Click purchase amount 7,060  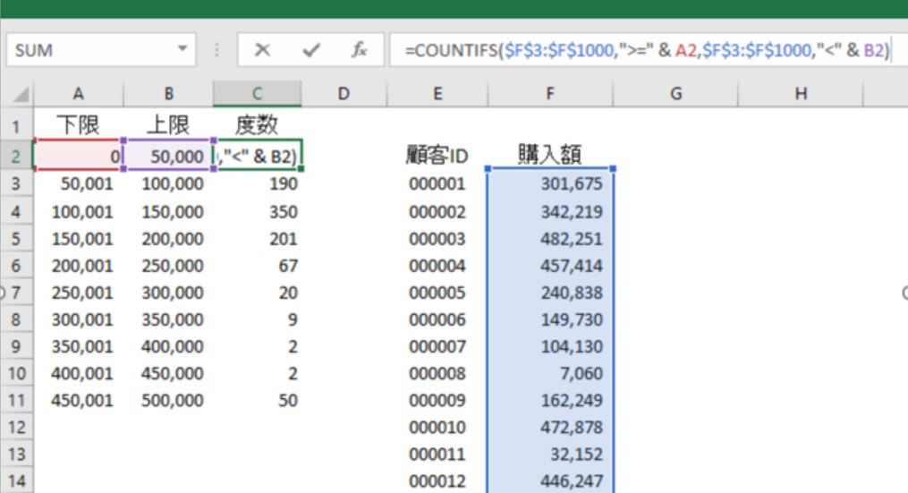point(550,374)
